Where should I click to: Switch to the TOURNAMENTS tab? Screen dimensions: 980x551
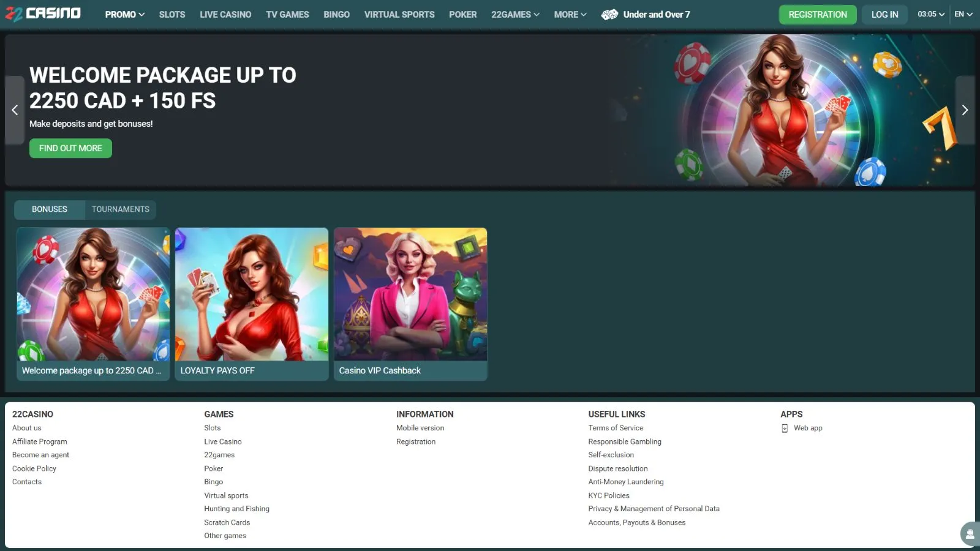[x=121, y=209]
